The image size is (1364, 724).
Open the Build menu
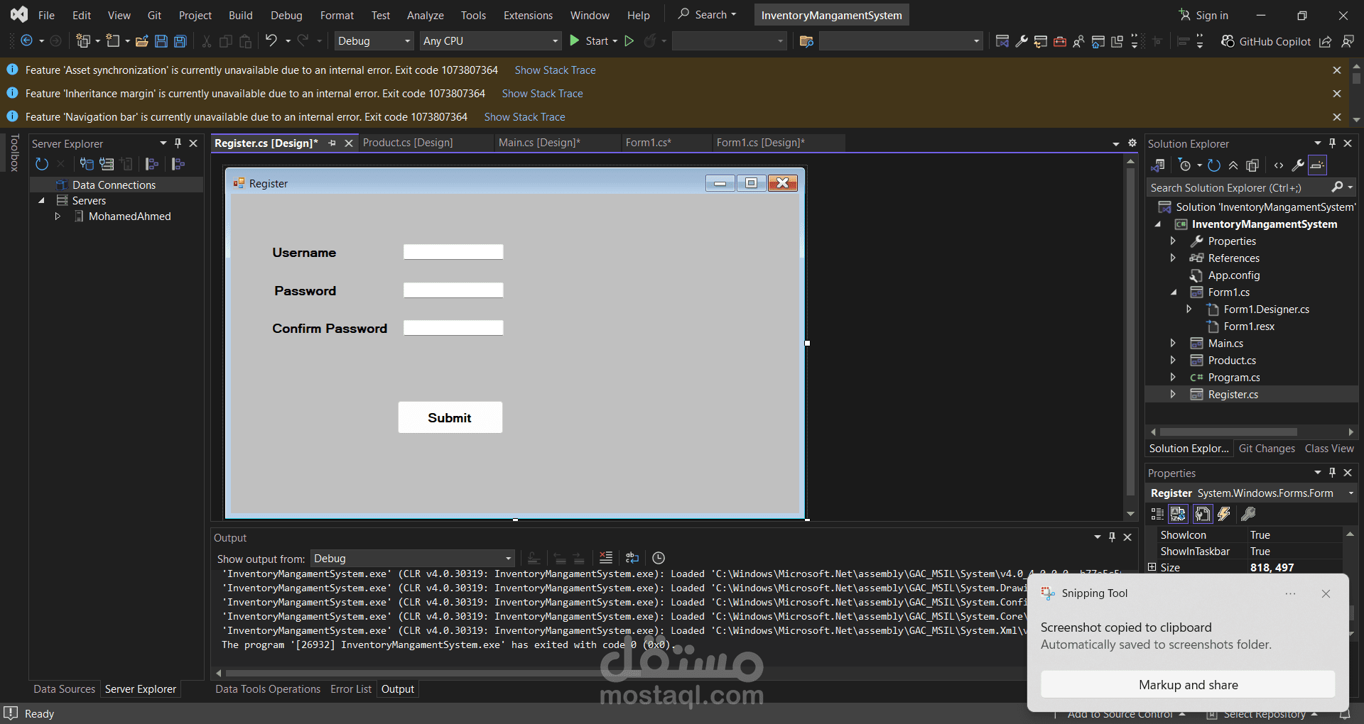click(241, 15)
